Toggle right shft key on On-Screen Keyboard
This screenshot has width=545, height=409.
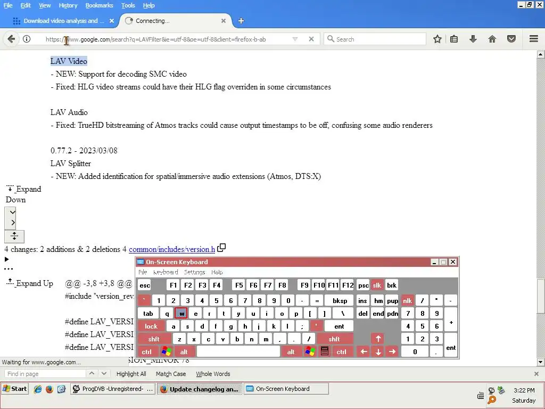click(x=334, y=339)
